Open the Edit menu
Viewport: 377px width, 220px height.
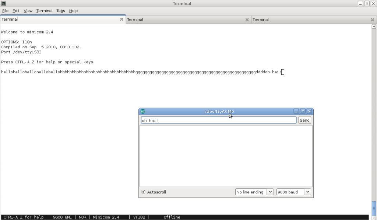coord(16,11)
